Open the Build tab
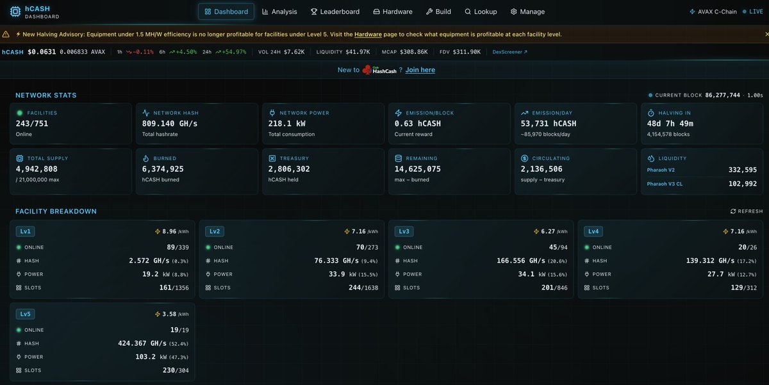Viewport: 769px width, 385px height. [438, 12]
